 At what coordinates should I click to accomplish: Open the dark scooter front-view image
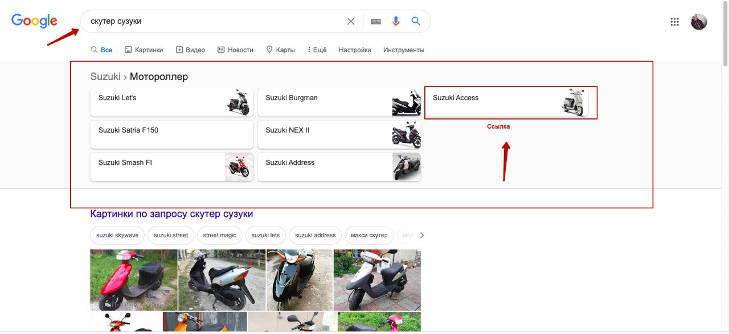coord(300,280)
